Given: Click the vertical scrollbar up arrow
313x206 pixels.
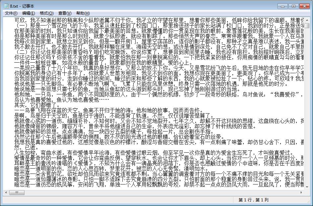Looking at the screenshot, I should point(307,20).
